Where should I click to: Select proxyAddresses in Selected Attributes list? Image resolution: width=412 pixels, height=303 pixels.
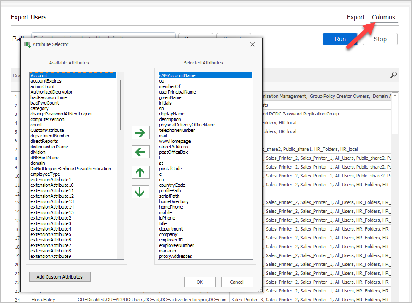[x=175, y=256]
